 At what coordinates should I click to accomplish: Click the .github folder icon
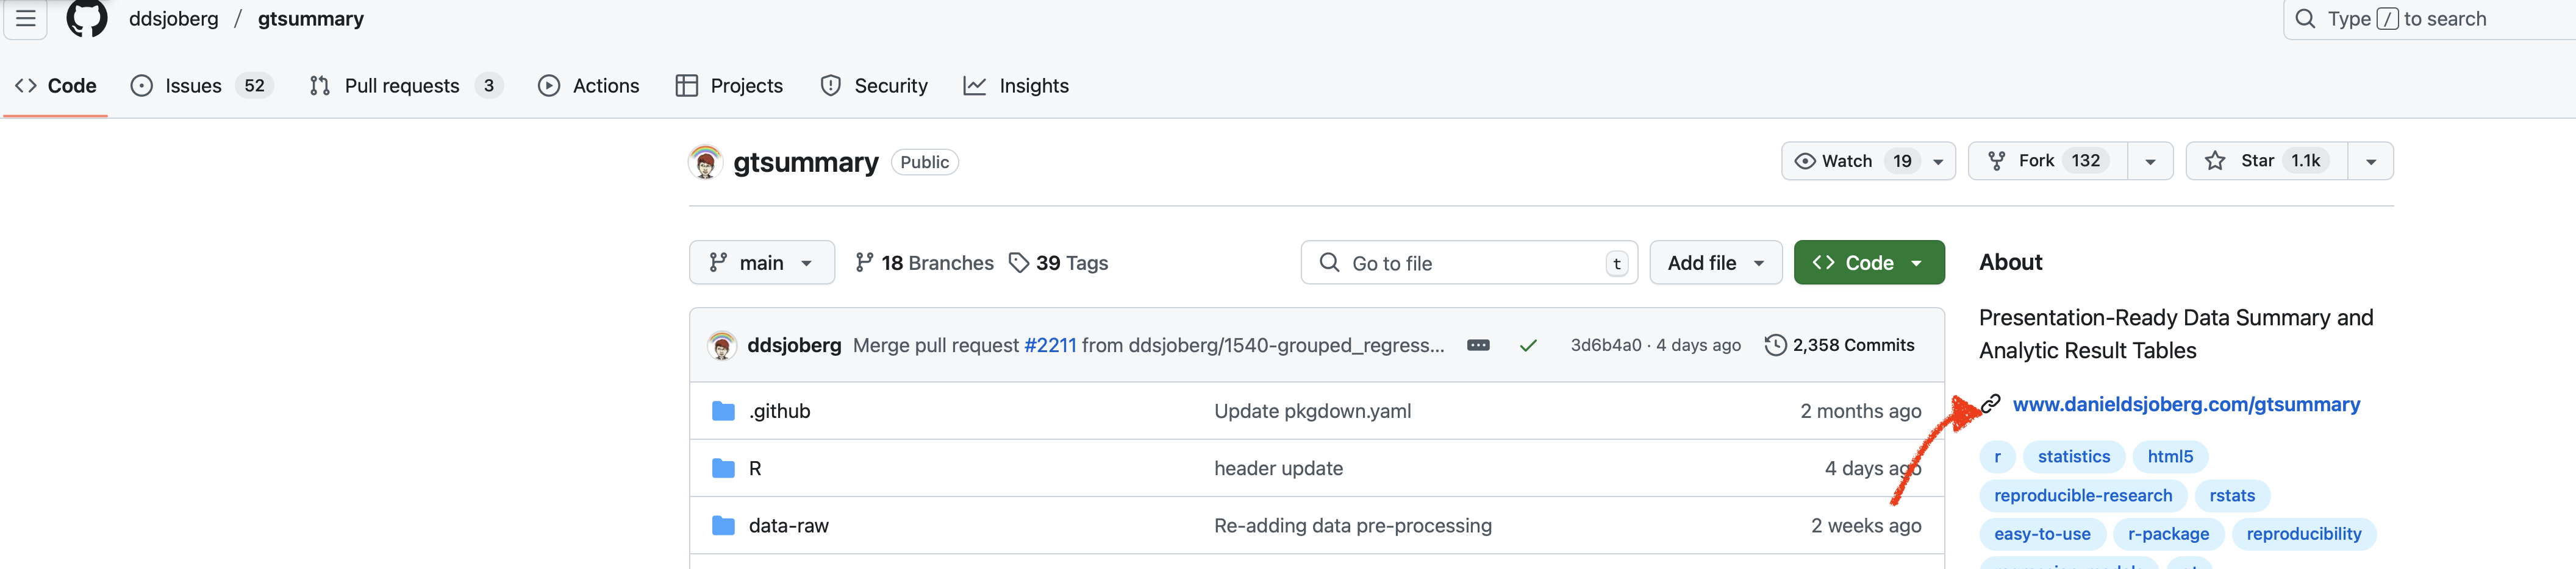(x=723, y=411)
